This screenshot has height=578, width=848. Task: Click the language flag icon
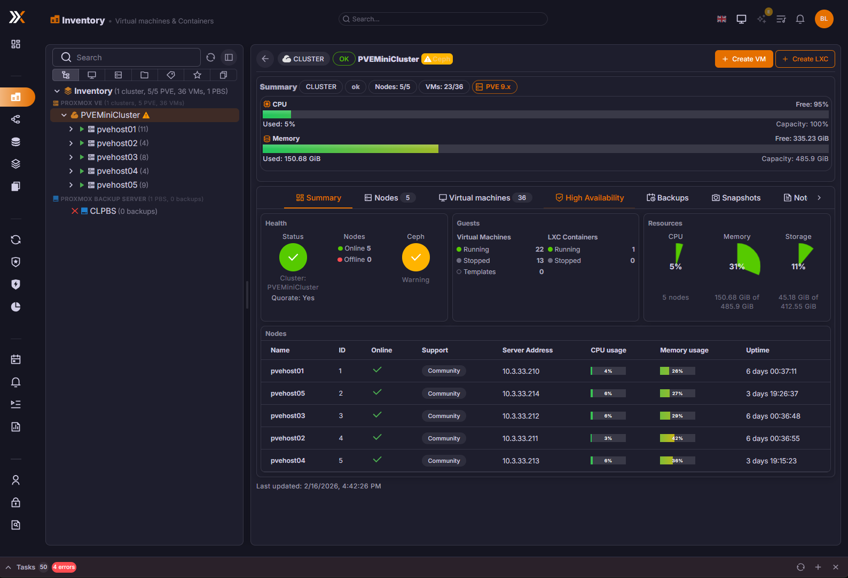[x=722, y=19]
